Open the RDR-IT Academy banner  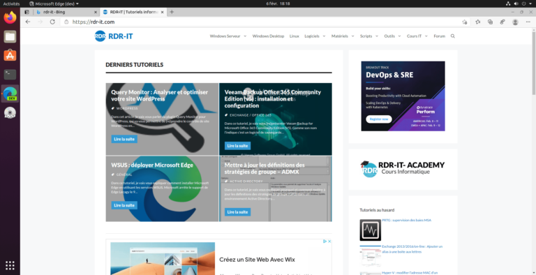(x=403, y=169)
